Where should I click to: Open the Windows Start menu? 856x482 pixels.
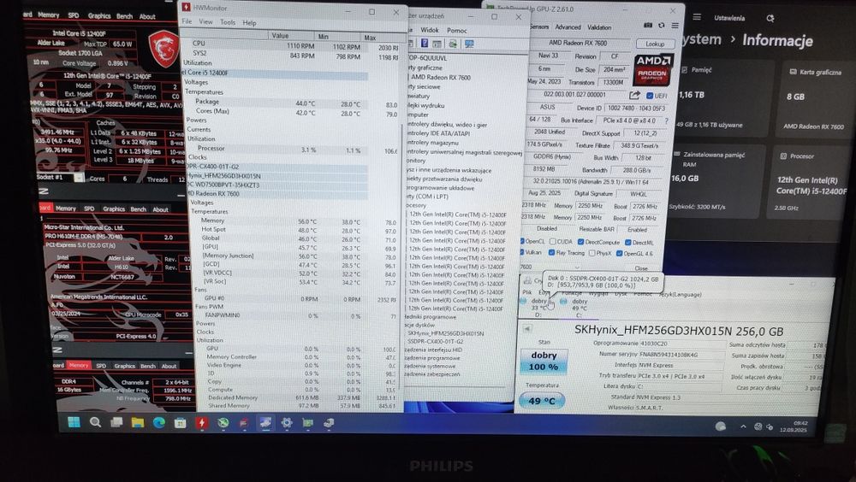coord(73,421)
